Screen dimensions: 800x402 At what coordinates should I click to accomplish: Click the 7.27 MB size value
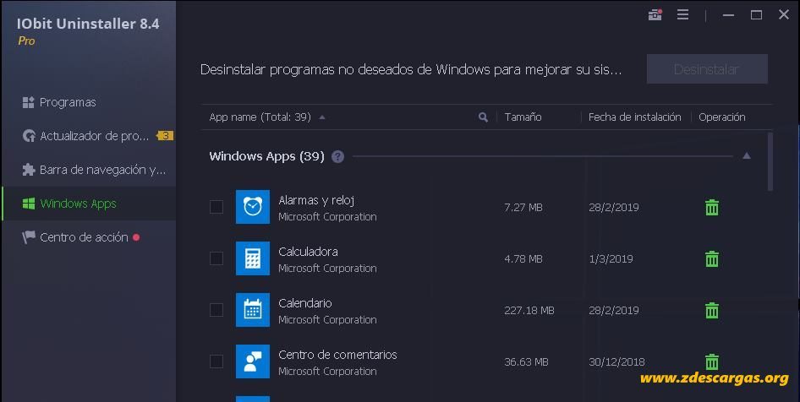(523, 208)
